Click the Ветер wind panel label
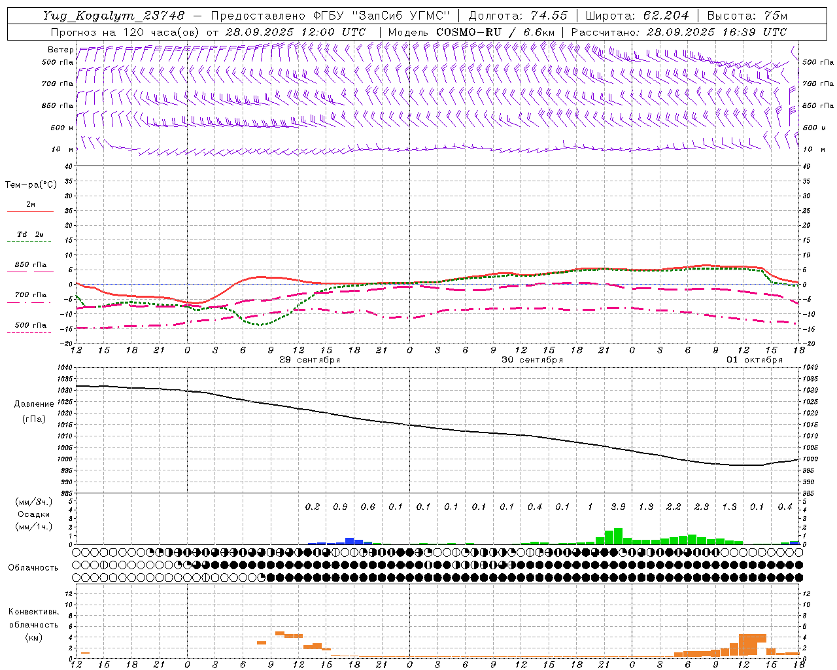The width and height of the screenshot is (837, 670). coord(60,50)
